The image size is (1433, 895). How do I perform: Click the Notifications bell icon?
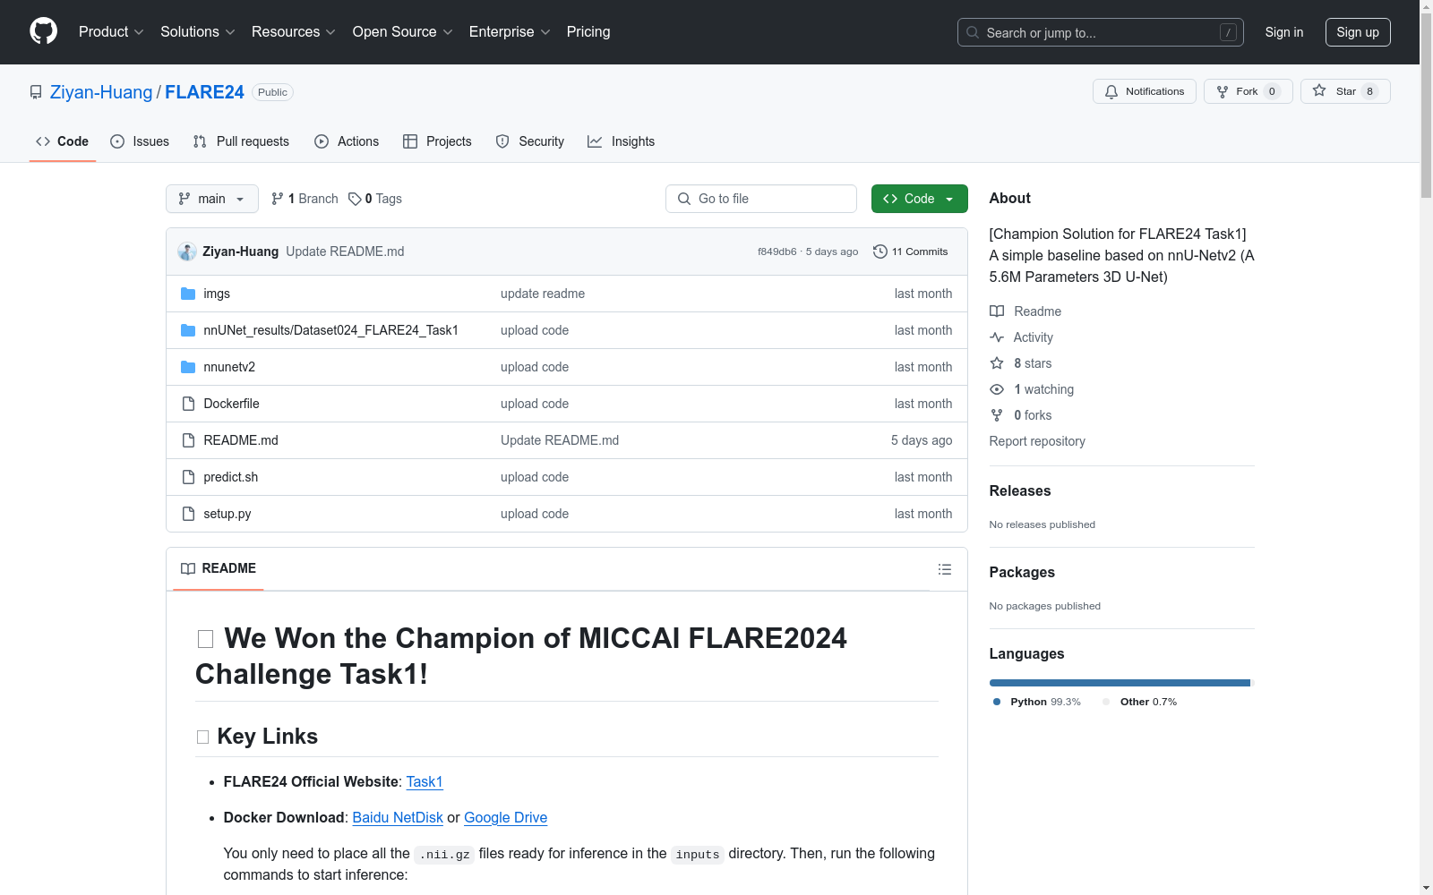[1111, 91]
